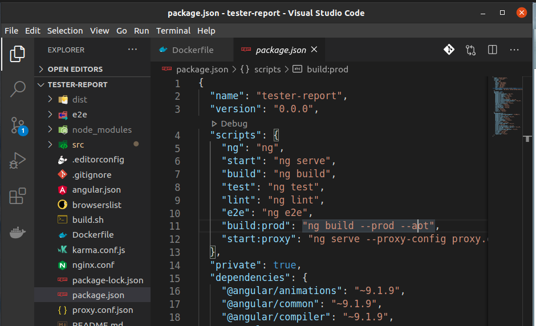The image size is (536, 326).
Task: Open the Run and Debug view
Action: coord(18,160)
